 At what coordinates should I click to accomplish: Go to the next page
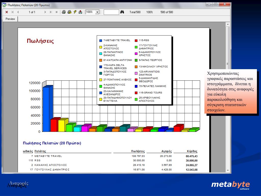tap(45, 12)
